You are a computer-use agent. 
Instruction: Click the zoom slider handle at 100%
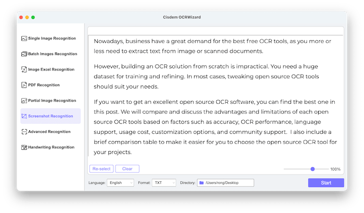[313, 169]
